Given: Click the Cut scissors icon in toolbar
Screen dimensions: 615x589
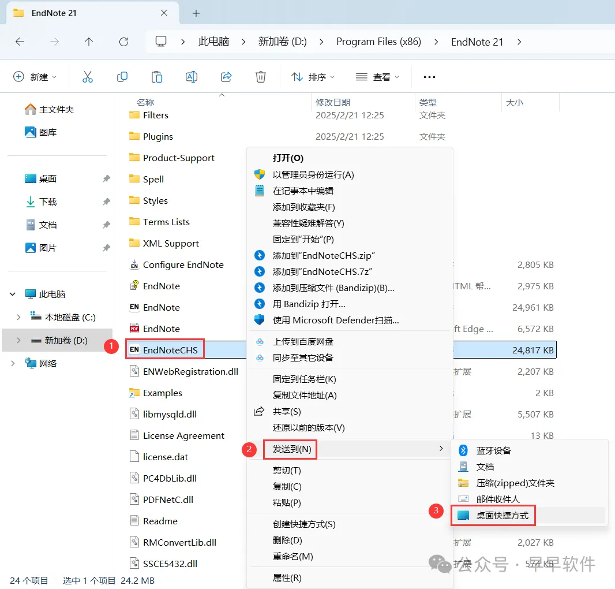Looking at the screenshot, I should coord(88,77).
